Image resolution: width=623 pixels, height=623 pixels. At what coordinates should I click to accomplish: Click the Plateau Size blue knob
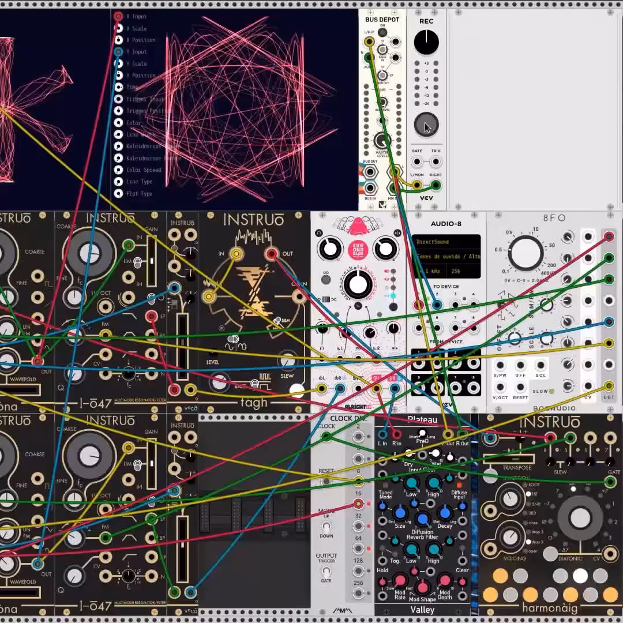(x=400, y=513)
